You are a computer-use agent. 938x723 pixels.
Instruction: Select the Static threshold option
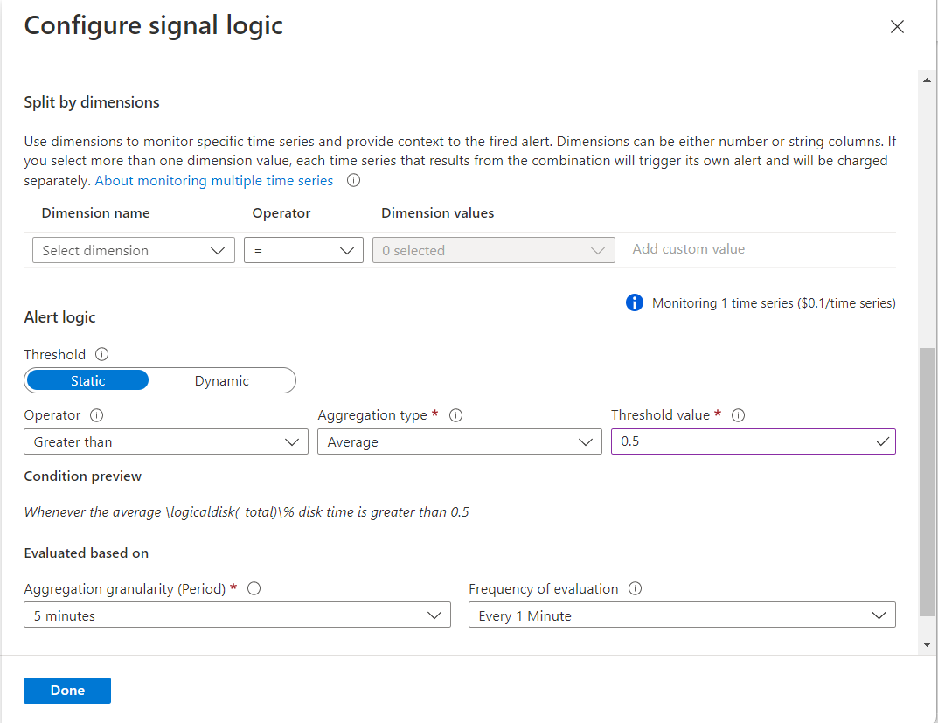coord(87,379)
